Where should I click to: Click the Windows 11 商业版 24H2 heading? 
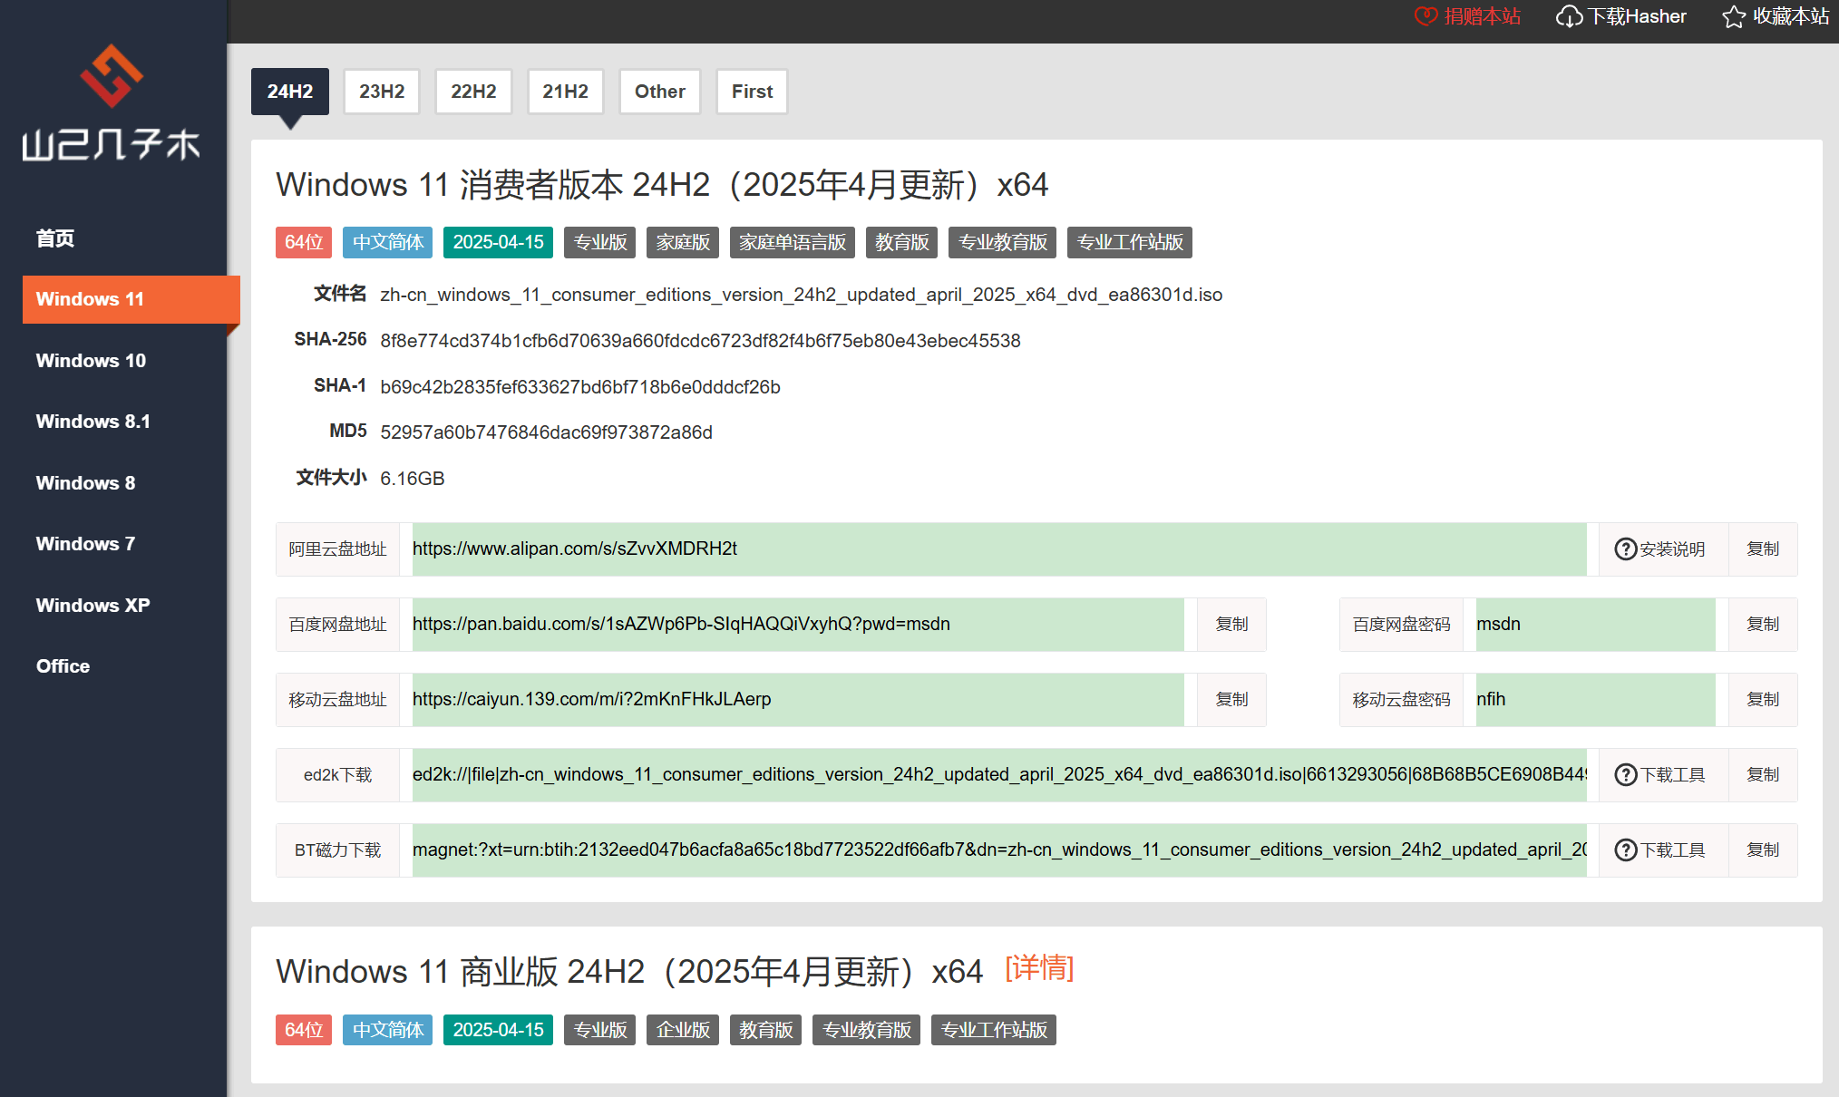click(629, 972)
